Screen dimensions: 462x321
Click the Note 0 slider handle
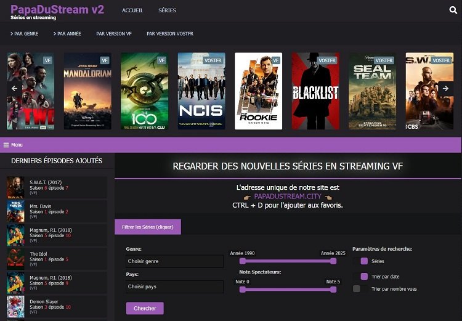243,290
